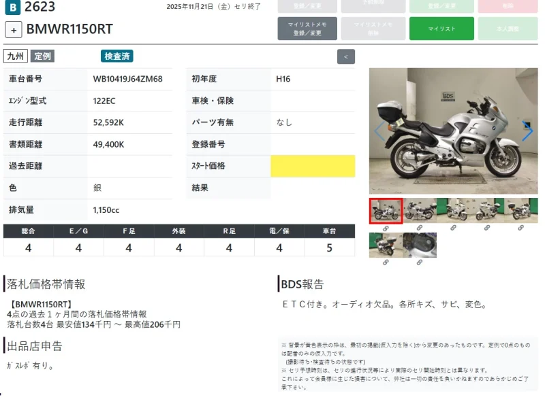Select the close-up detail thumbnail
This screenshot has width=545, height=408.
coord(420,245)
